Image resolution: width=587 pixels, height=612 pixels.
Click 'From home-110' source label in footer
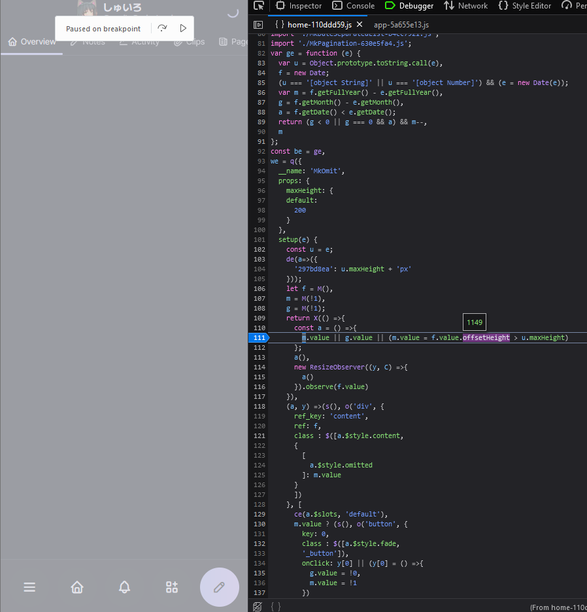tap(558, 607)
